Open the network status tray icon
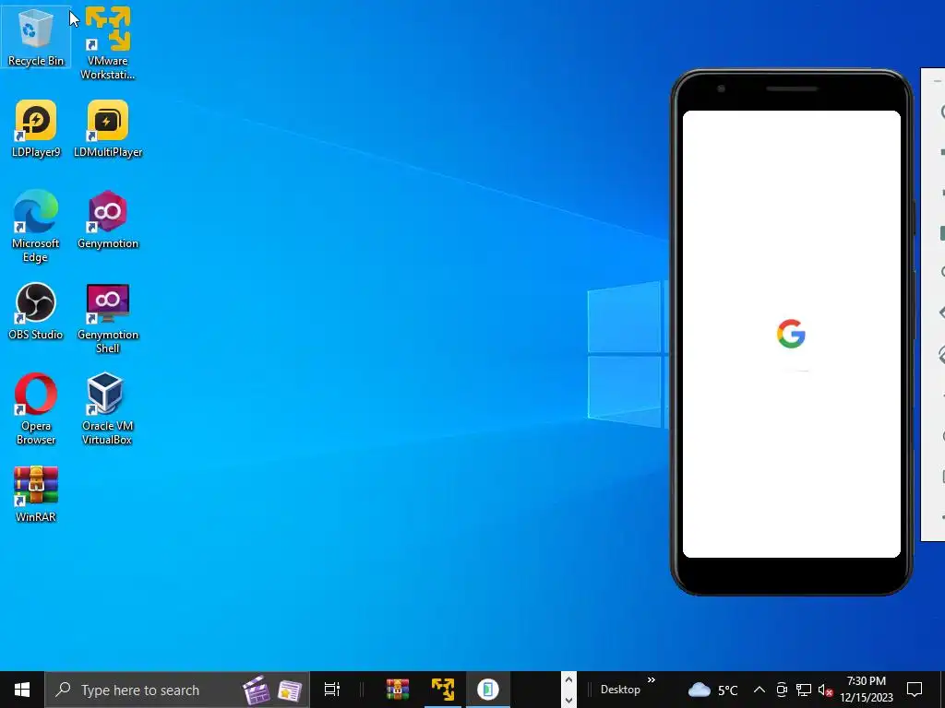This screenshot has width=945, height=708. click(804, 690)
